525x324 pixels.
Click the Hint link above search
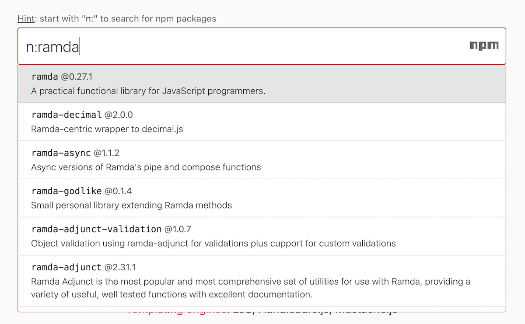point(26,19)
